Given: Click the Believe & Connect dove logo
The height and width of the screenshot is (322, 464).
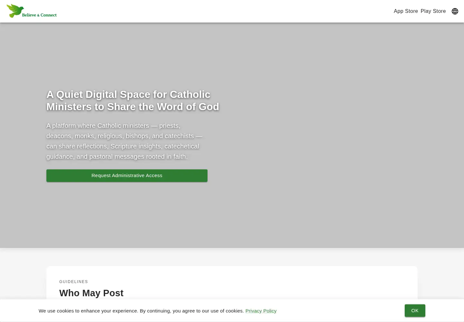Looking at the screenshot, I should (x=32, y=11).
